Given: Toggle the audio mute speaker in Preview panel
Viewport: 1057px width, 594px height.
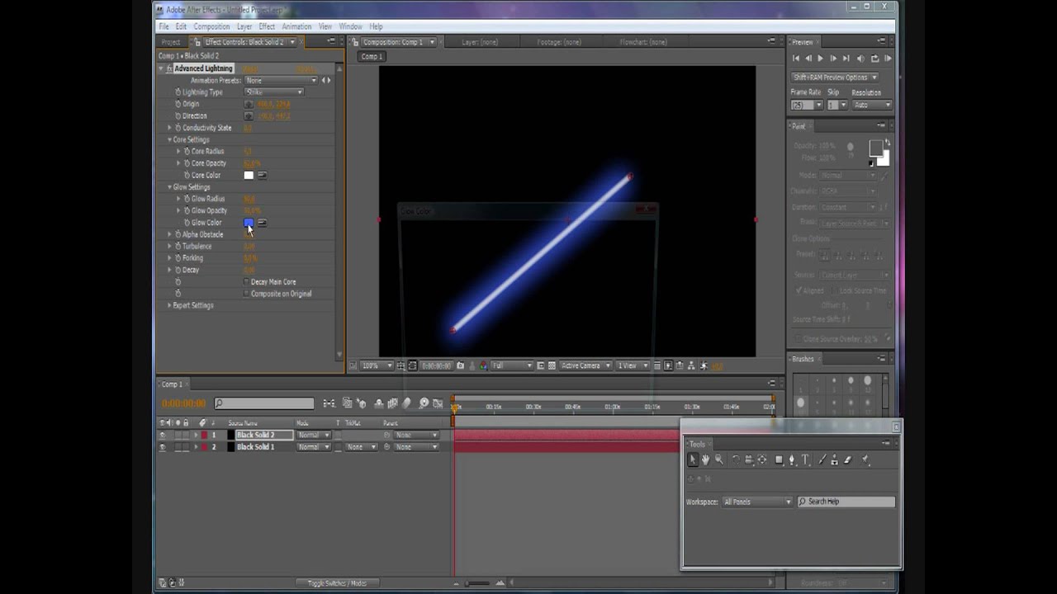Looking at the screenshot, I should tap(860, 59).
